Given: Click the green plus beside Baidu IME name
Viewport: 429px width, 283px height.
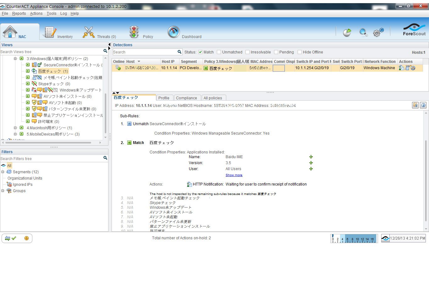Looking at the screenshot, I should (x=311, y=157).
